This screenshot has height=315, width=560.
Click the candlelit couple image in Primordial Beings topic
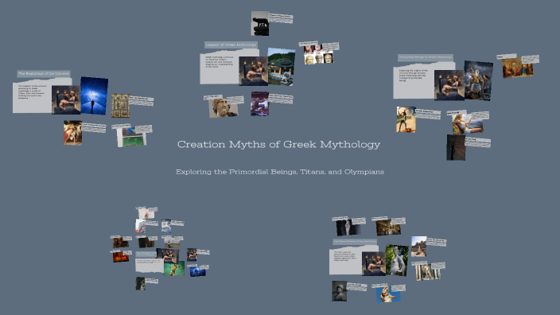[x=449, y=85]
